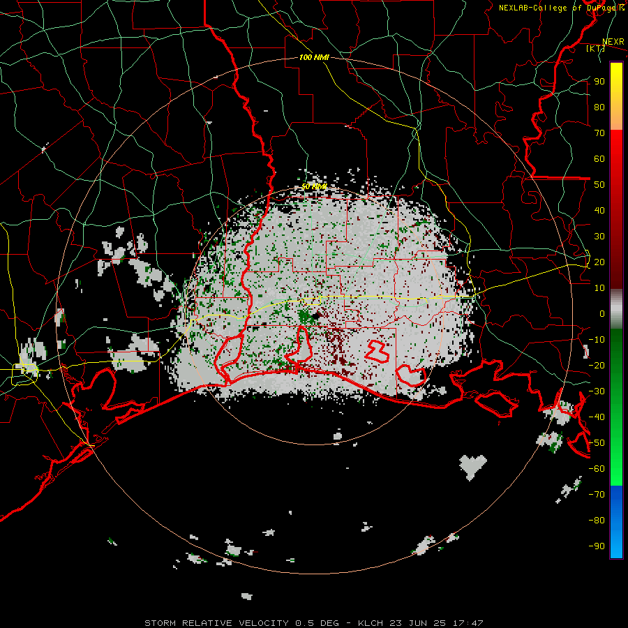
Task: Click the 50 NMI range ring label
Action: [314, 186]
